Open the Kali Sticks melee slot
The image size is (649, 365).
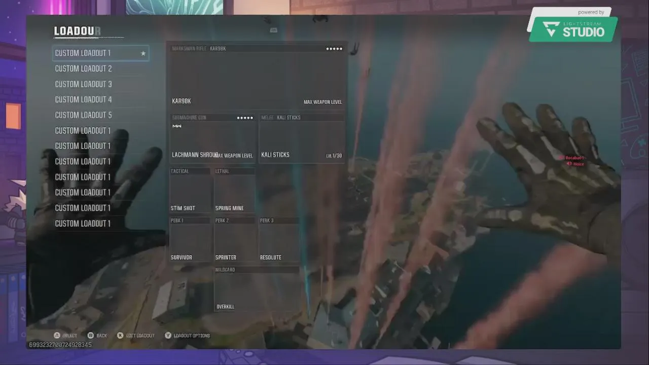(x=302, y=138)
